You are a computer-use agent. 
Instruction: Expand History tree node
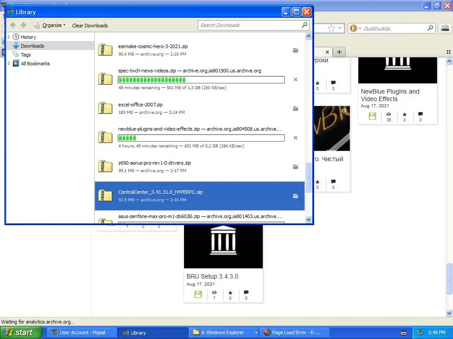[x=9, y=37]
